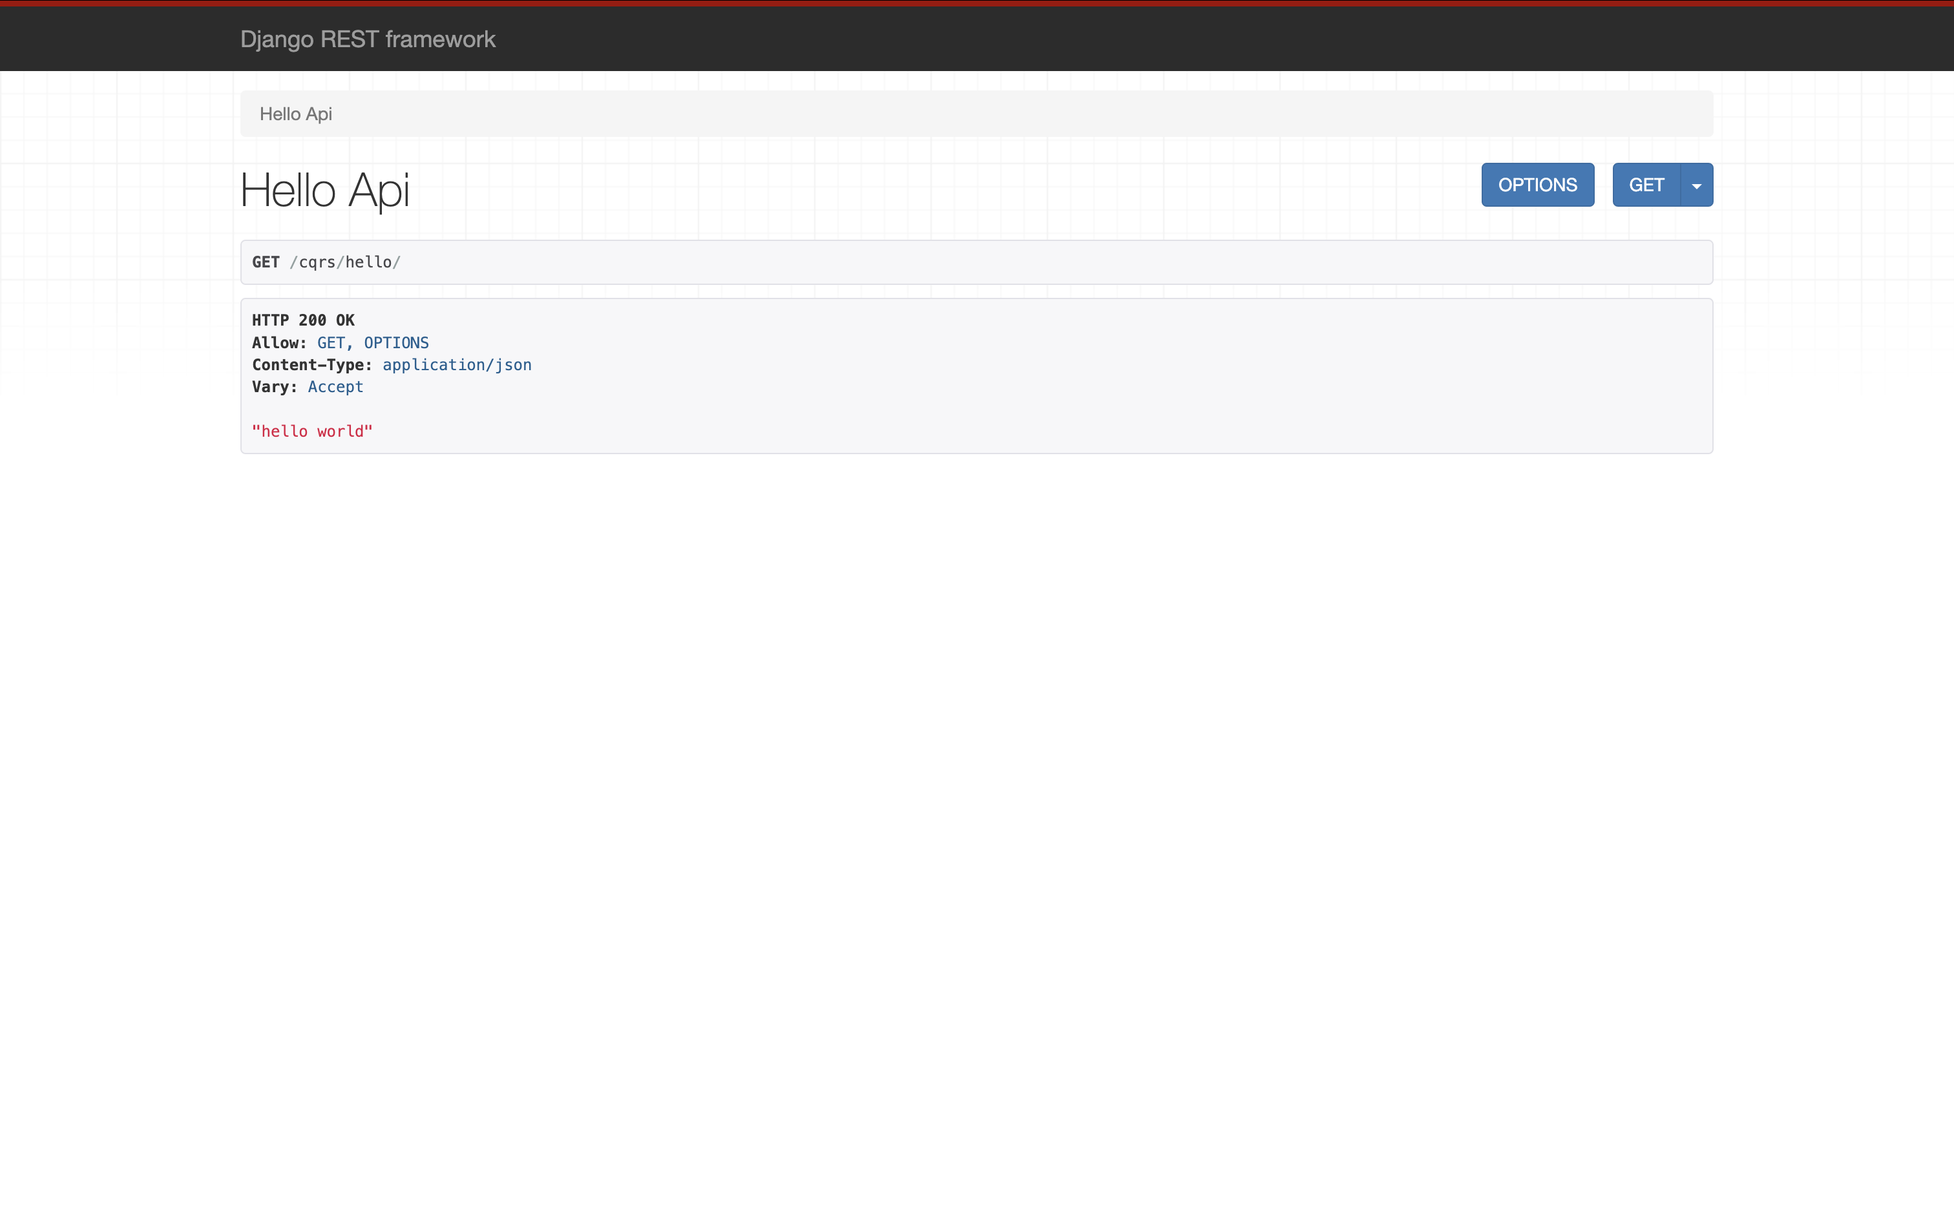Select the Hello Api breadcrumb item

pyautogui.click(x=295, y=114)
